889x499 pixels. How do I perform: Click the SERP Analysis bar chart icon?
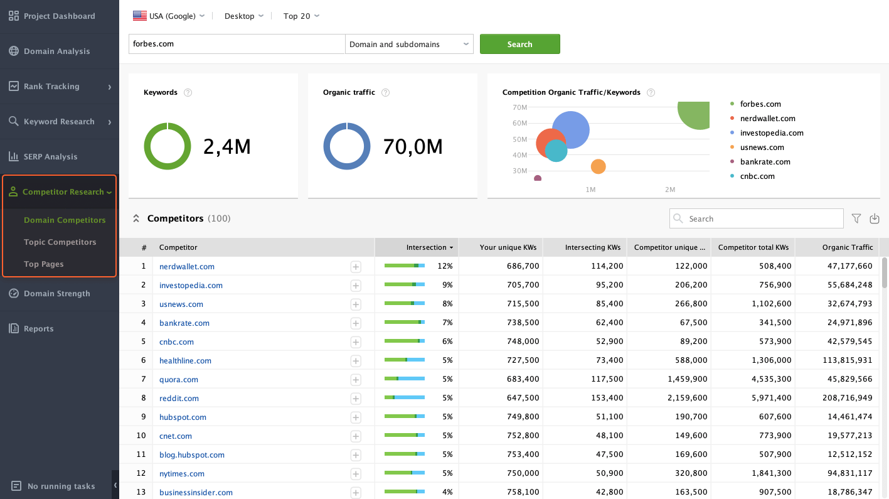click(14, 156)
